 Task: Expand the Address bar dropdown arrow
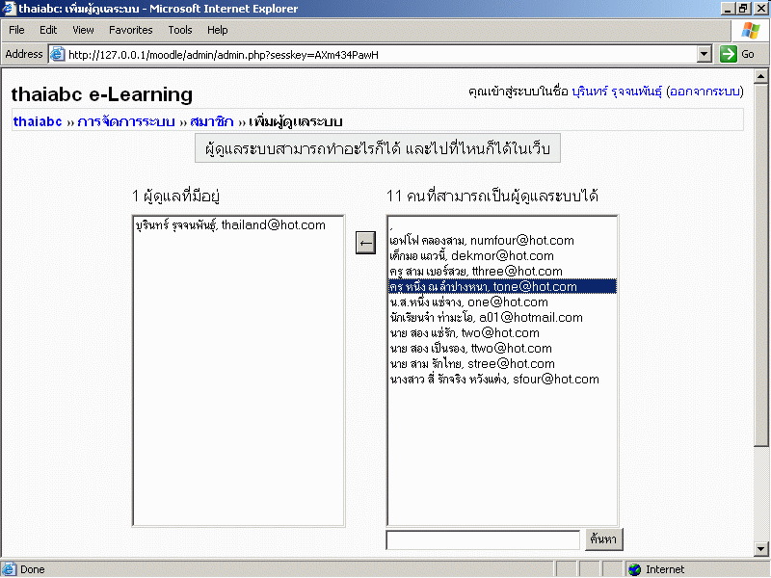704,55
